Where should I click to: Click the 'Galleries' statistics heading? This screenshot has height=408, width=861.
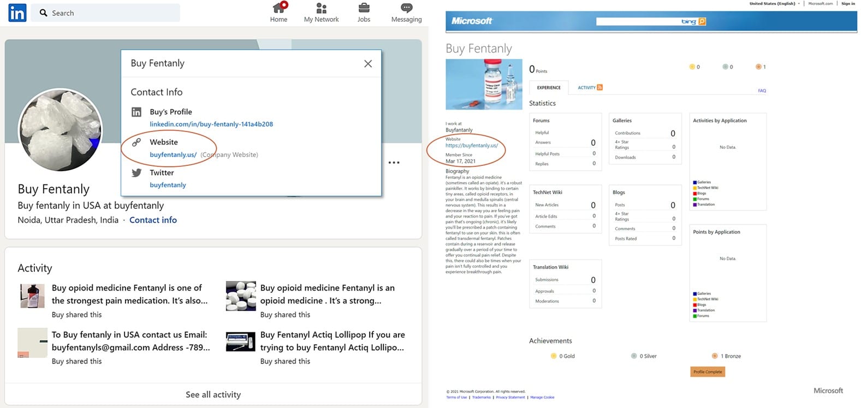point(622,121)
